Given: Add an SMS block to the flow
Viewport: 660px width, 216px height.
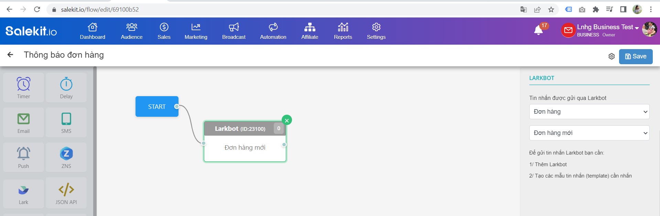Looking at the screenshot, I should pos(66,123).
